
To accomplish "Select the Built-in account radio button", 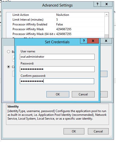I will tap(9, 52).
